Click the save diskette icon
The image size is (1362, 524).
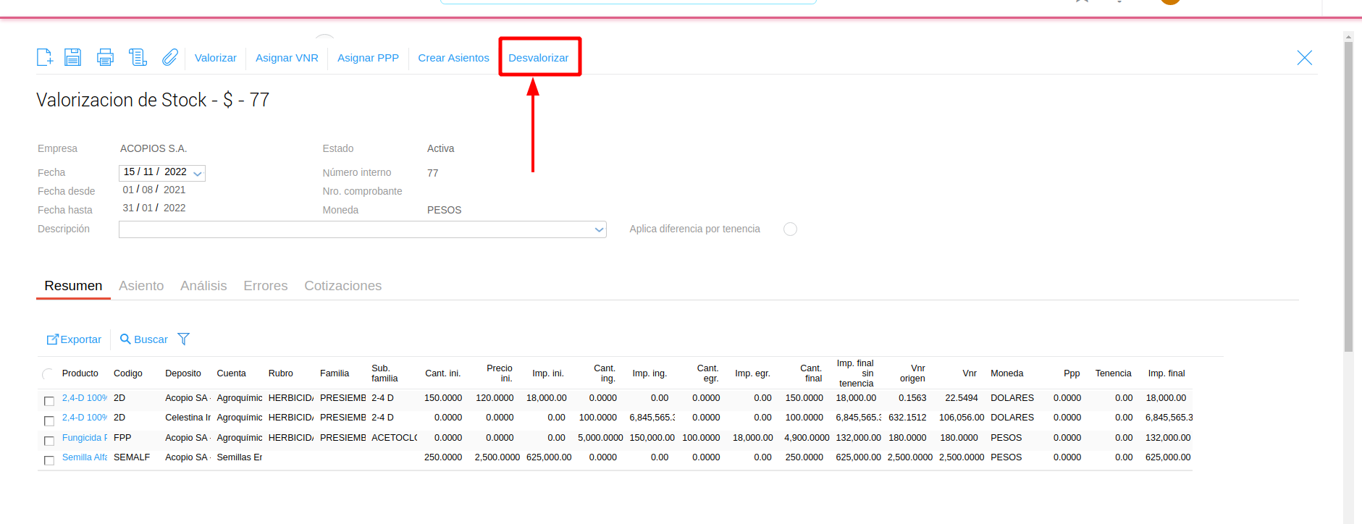(72, 57)
